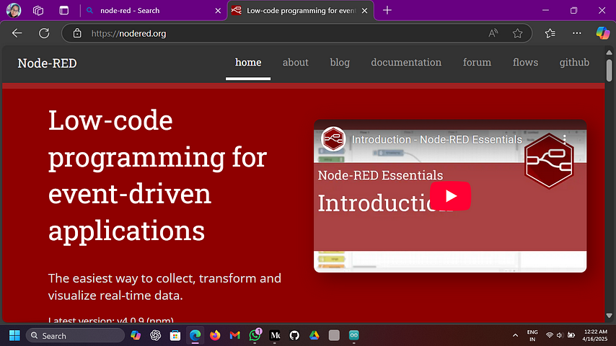Click the taskbar Search box
This screenshot has height=346, width=616.
pyautogui.click(x=76, y=336)
